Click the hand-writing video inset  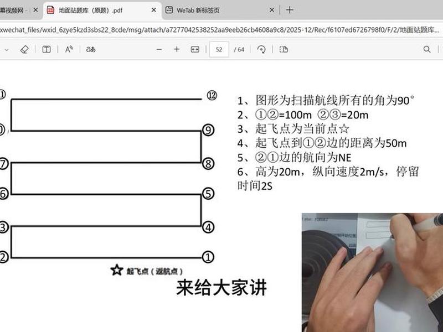(x=372, y=272)
